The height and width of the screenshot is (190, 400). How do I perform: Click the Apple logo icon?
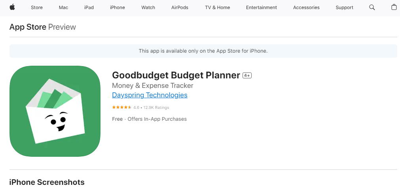12,7
